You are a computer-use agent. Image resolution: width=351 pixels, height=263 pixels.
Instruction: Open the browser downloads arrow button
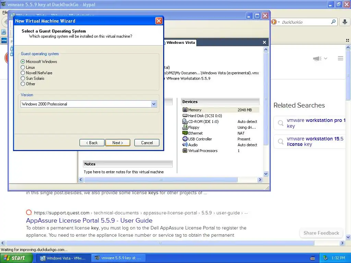click(x=345, y=22)
